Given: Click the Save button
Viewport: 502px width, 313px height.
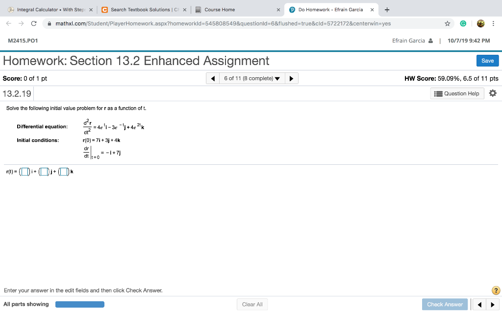Looking at the screenshot, I should [487, 60].
